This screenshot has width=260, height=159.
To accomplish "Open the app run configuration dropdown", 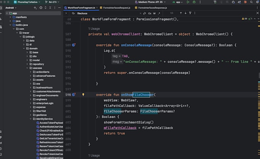I will pyautogui.click(x=177, y=2).
